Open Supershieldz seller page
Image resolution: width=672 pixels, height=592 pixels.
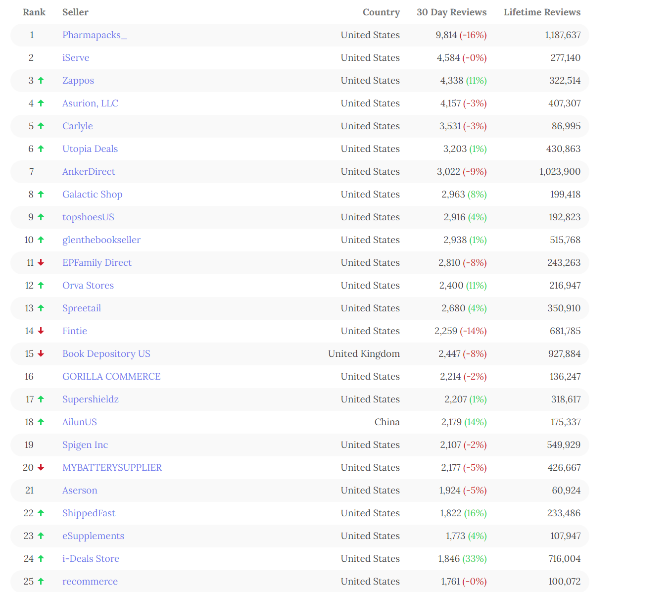[91, 399]
